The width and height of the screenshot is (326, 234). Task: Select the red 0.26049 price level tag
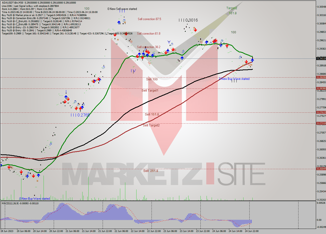pos(321,169)
